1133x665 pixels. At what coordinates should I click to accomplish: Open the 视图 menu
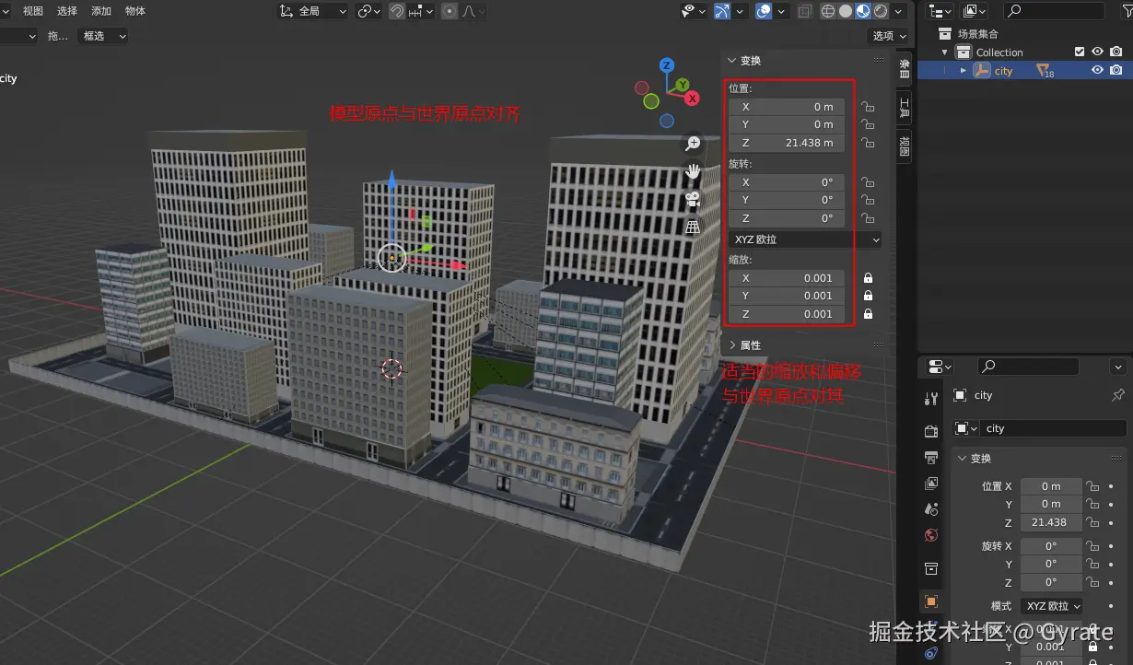coord(33,11)
